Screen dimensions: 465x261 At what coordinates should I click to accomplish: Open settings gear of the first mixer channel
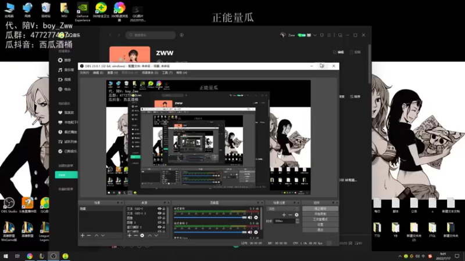pos(256,217)
